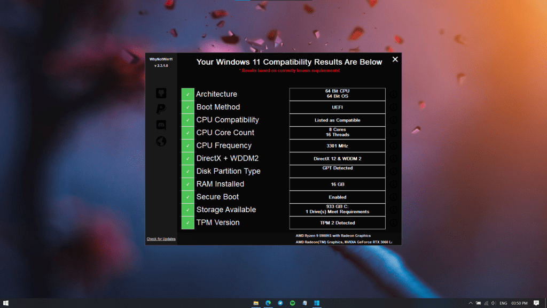
Task: Click the "933 GB C:" storage result box
Action: [338, 210]
